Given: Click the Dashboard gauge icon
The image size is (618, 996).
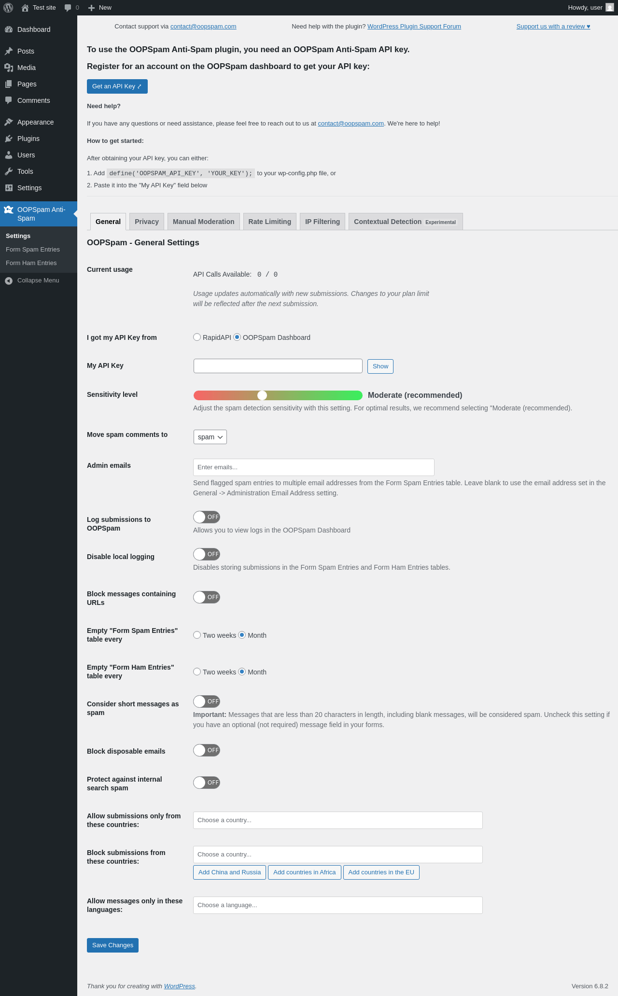Looking at the screenshot, I should pos(9,29).
